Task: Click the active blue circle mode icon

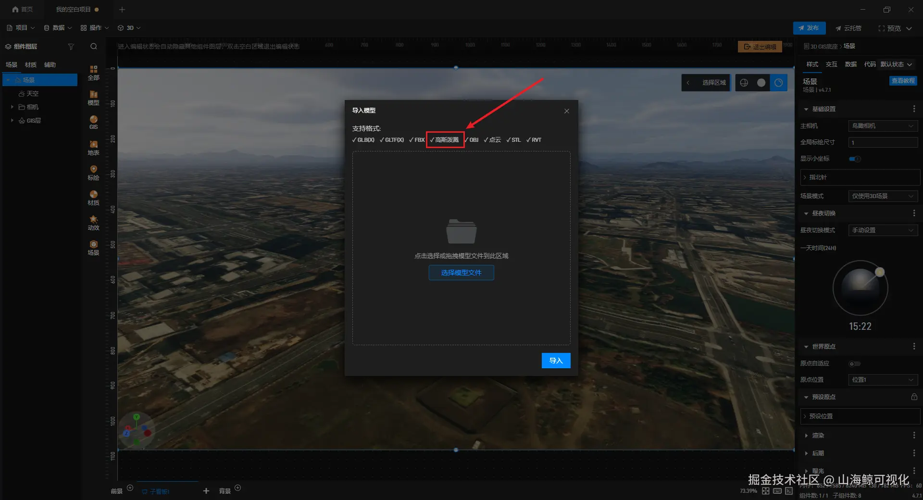Action: [x=778, y=83]
